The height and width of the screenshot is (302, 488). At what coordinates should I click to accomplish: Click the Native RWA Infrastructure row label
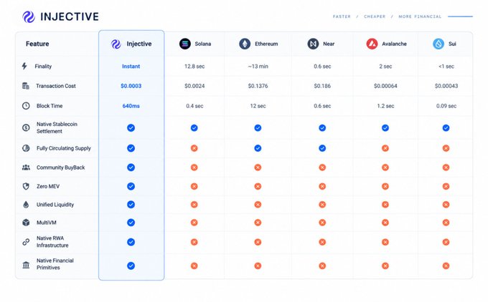click(52, 241)
